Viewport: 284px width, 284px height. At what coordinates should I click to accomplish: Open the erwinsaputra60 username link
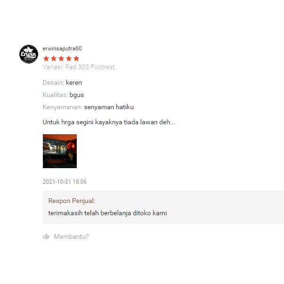(x=62, y=49)
